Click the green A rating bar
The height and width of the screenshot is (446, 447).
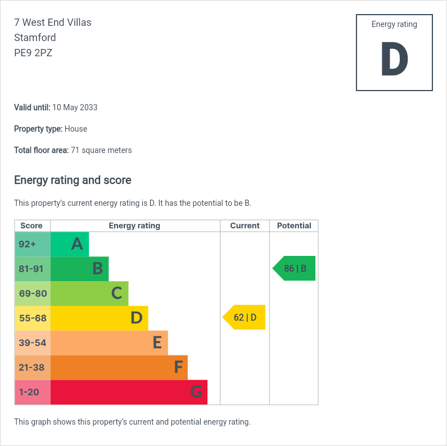tap(70, 244)
